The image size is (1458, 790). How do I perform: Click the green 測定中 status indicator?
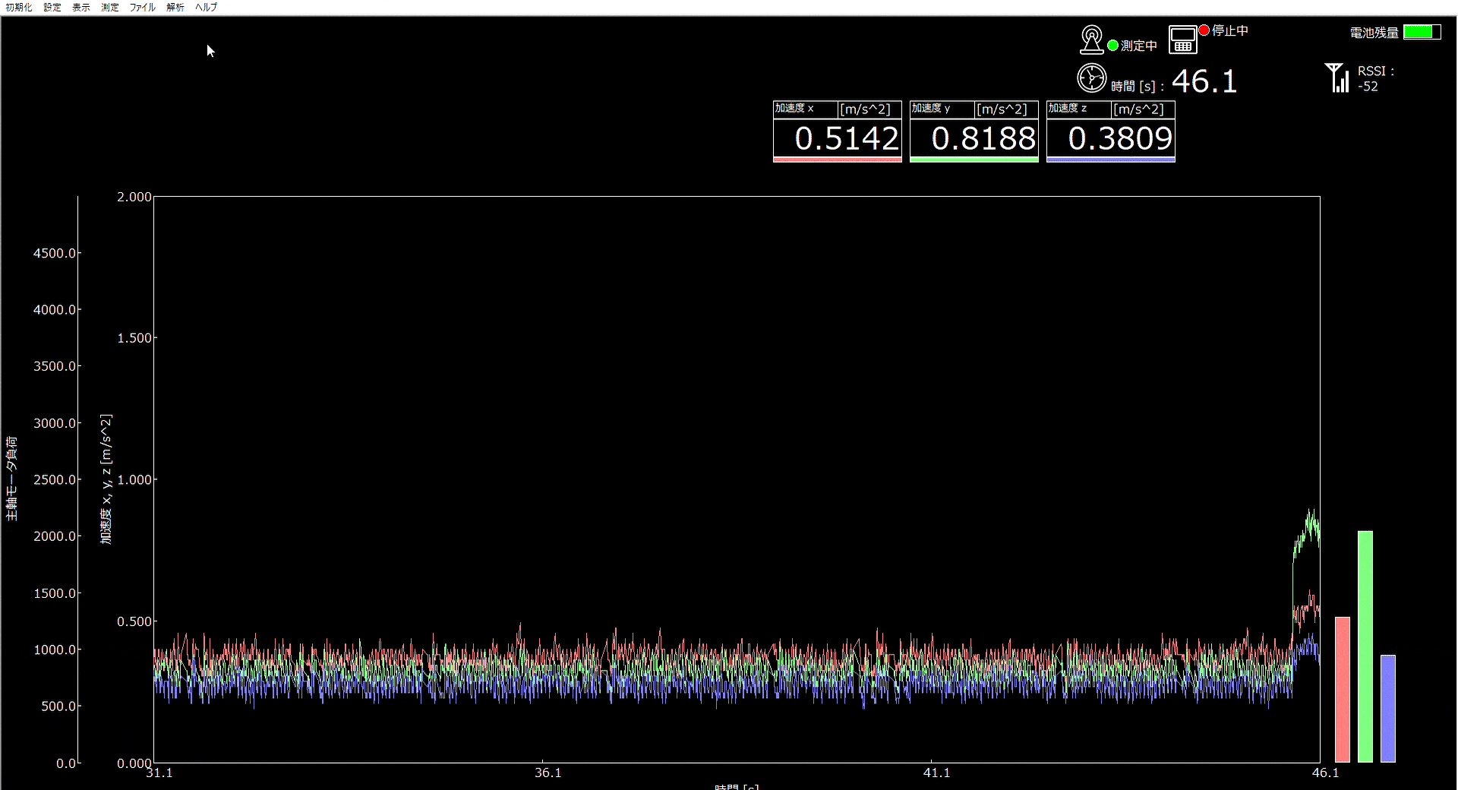tap(1112, 46)
